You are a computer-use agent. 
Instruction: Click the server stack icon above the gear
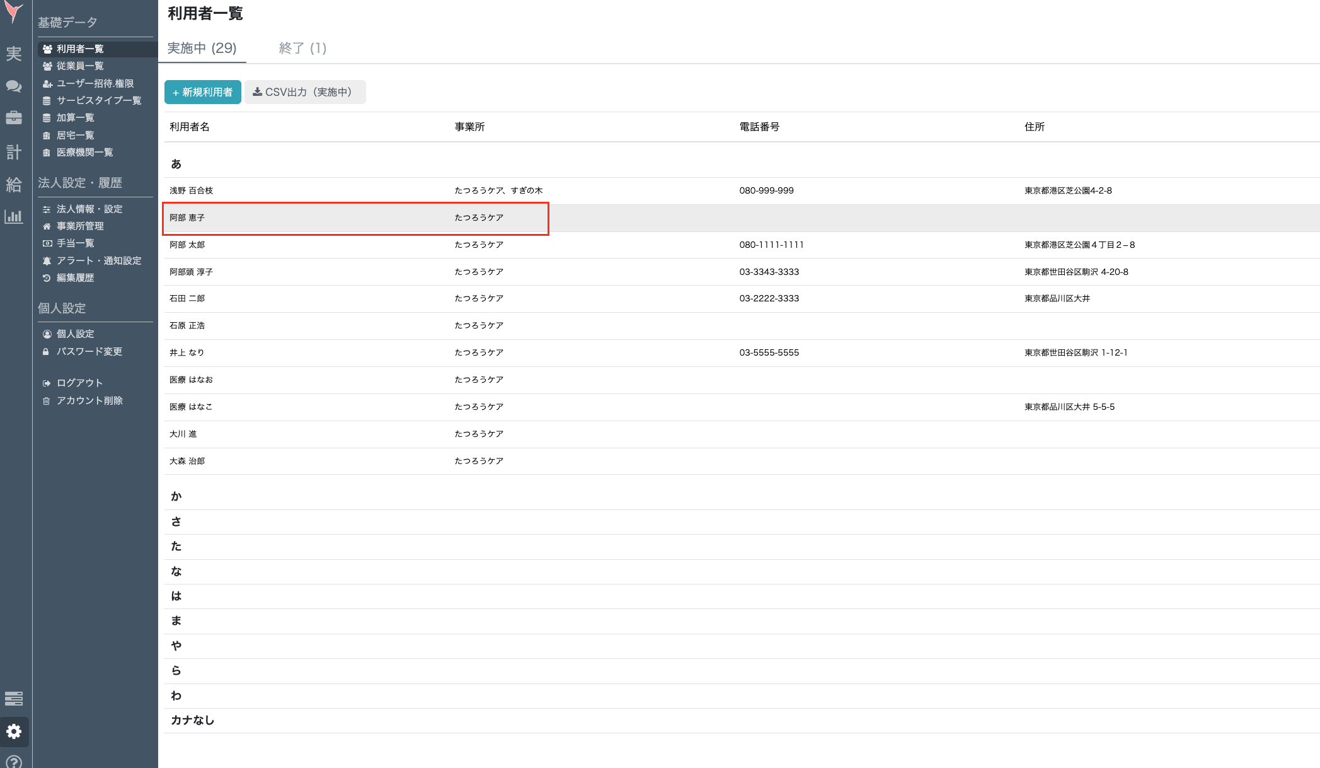(14, 699)
